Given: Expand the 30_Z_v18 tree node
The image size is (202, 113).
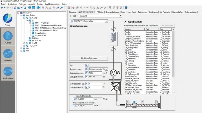Looking at the screenshot, I should coord(24,46).
